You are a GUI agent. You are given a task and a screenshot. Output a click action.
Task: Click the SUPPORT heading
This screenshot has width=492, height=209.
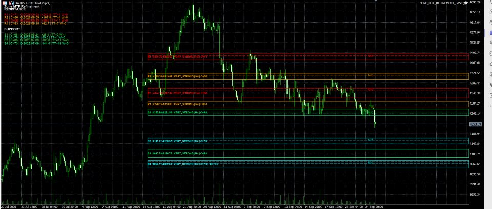[x=12, y=29]
